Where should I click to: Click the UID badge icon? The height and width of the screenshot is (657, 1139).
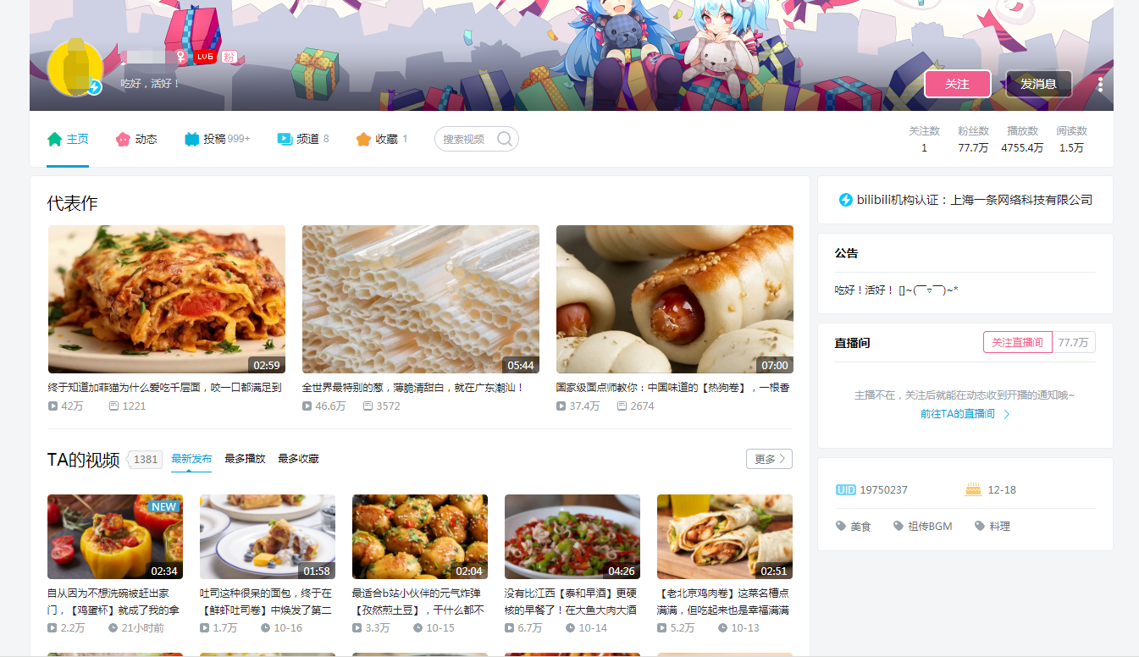[845, 490]
